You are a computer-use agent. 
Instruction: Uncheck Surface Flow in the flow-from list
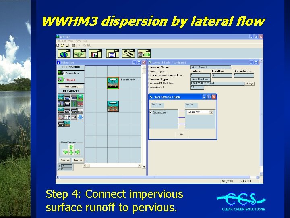click(x=151, y=112)
